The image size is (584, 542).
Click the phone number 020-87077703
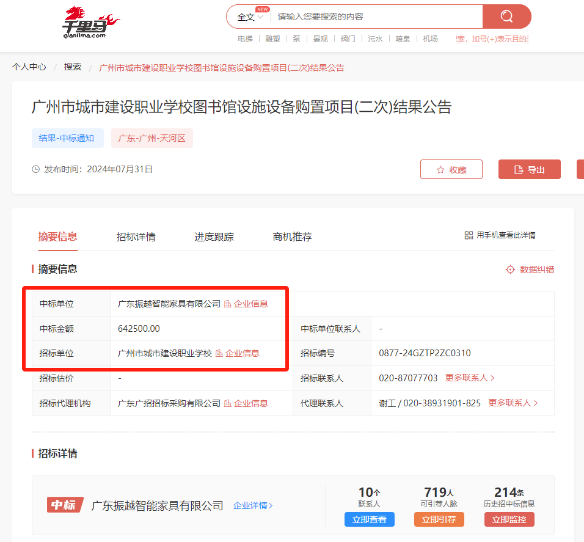click(x=408, y=378)
